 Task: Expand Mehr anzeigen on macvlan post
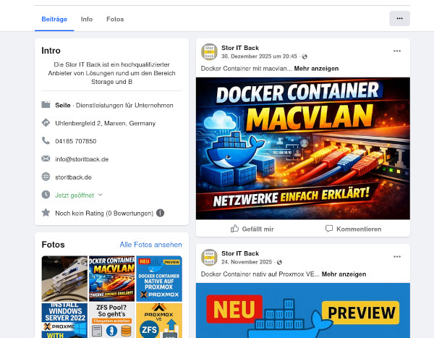(316, 69)
